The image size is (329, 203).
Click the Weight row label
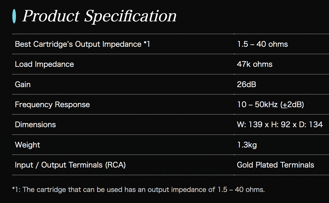click(28, 145)
